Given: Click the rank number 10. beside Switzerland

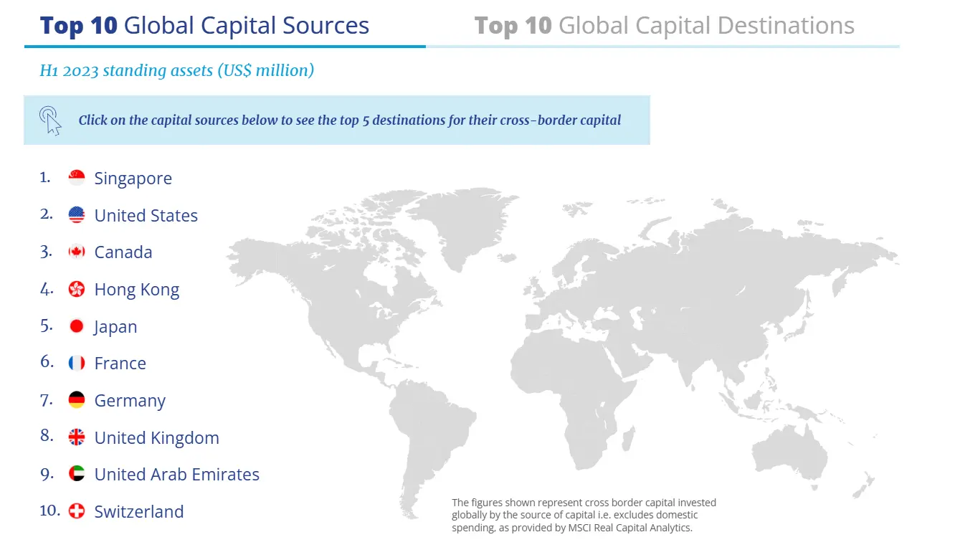Looking at the screenshot, I should (x=49, y=511).
